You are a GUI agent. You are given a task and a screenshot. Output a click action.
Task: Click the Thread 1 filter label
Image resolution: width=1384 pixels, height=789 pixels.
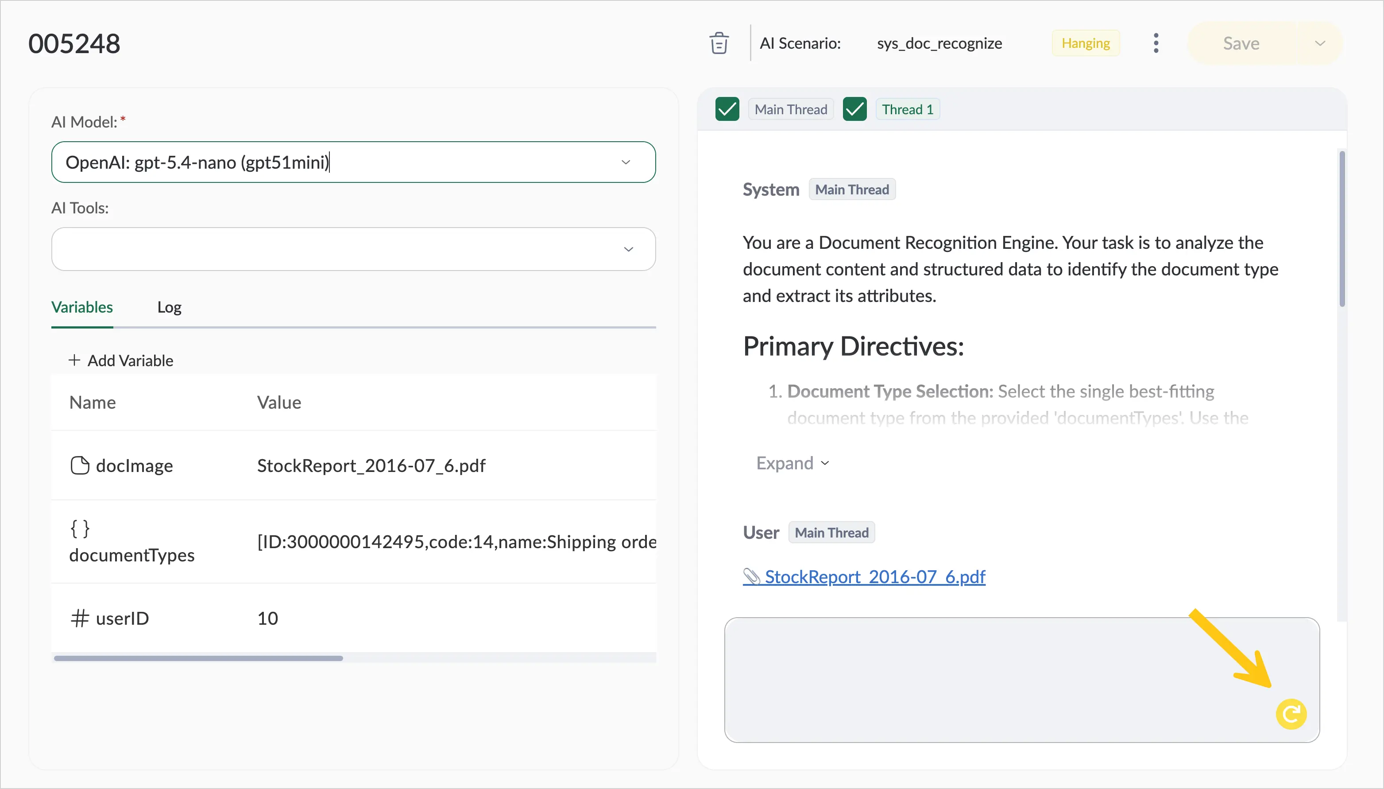(907, 109)
